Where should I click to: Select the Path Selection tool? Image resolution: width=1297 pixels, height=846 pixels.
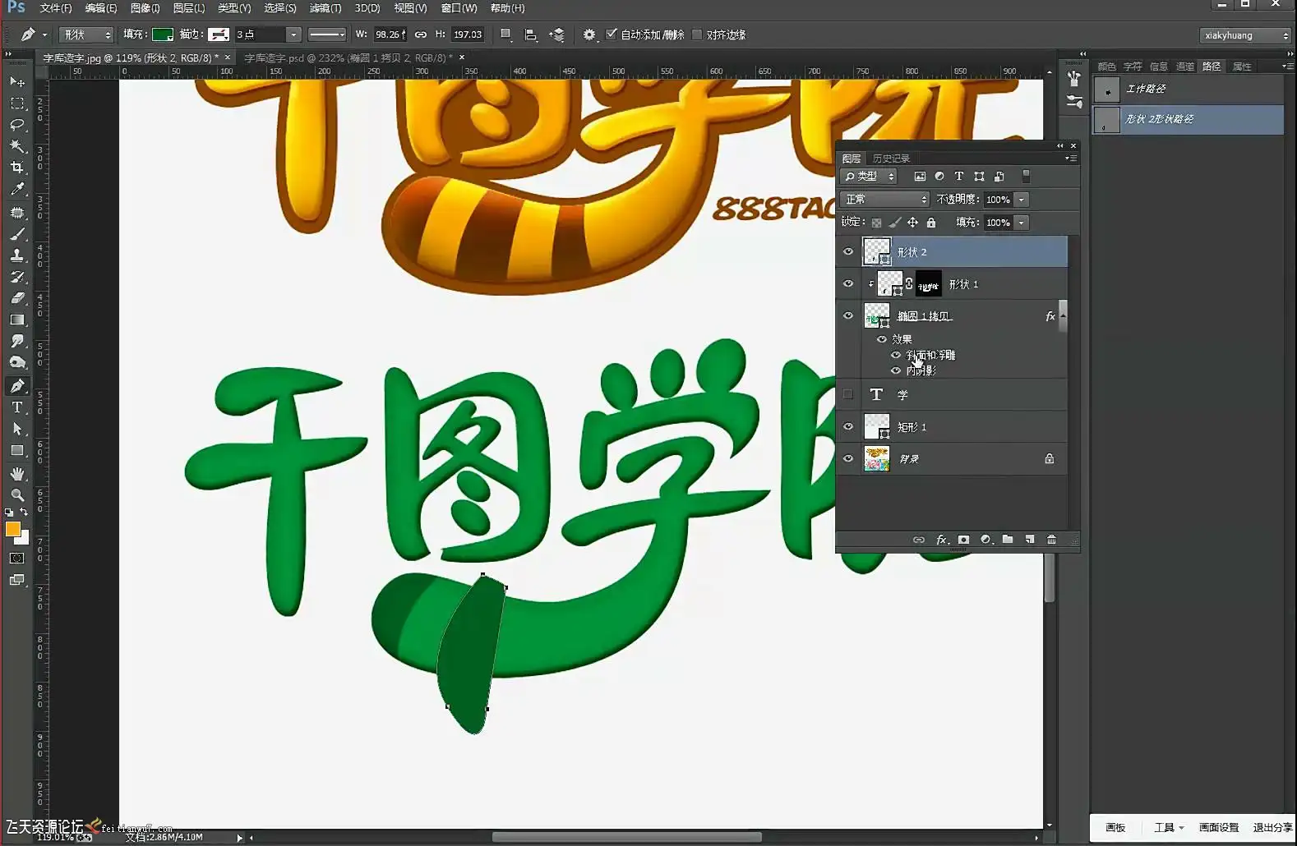17,429
